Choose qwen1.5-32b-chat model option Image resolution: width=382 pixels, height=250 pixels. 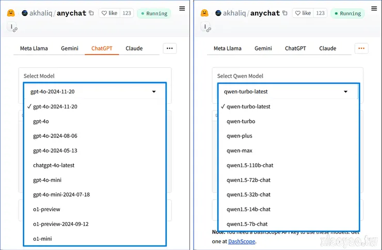point(289,194)
